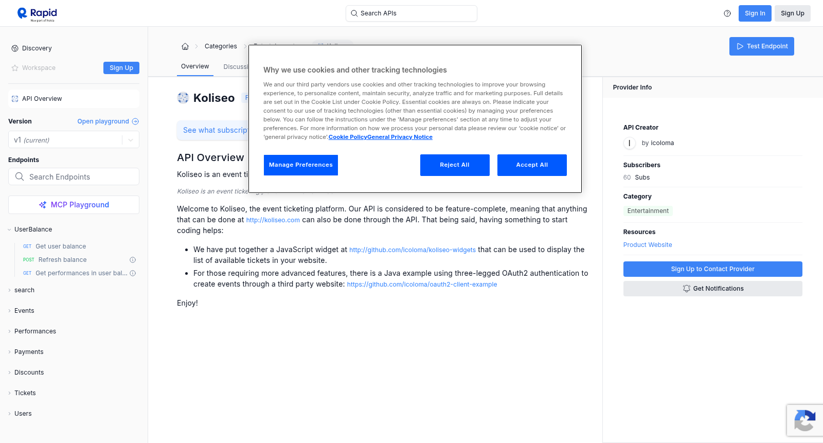Focus the Search Endpoints field
The image size is (823, 443).
(x=74, y=176)
